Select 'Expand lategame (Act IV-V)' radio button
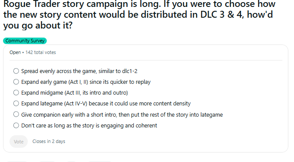The width and height of the screenshot is (294, 162). pos(16,103)
